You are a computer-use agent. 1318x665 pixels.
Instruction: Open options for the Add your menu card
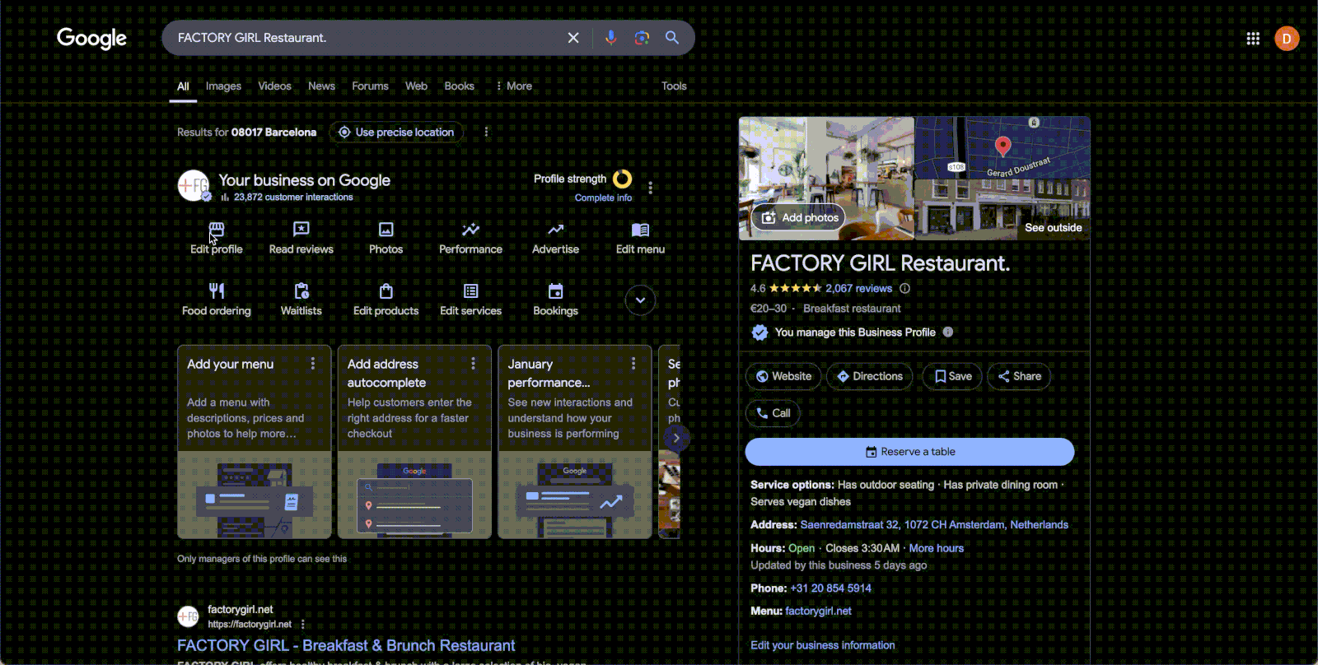(x=313, y=363)
